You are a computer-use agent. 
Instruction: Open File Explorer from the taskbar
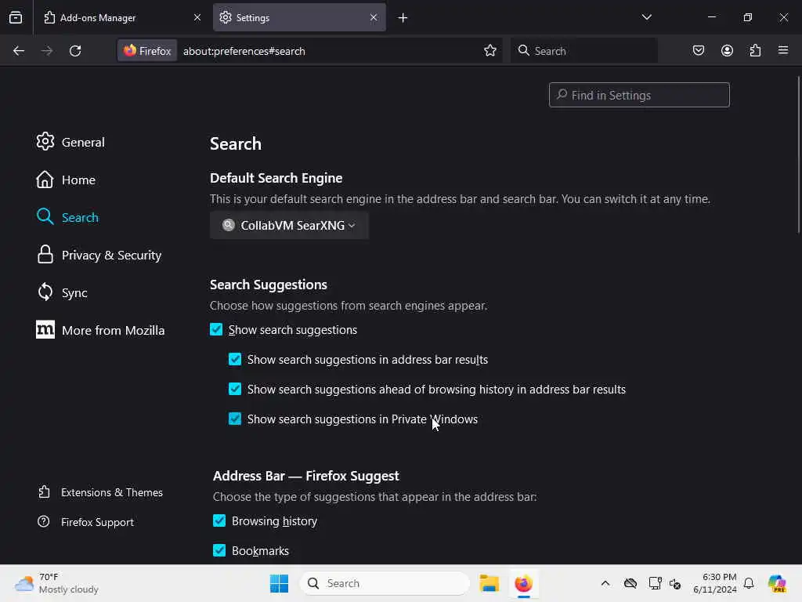point(489,583)
